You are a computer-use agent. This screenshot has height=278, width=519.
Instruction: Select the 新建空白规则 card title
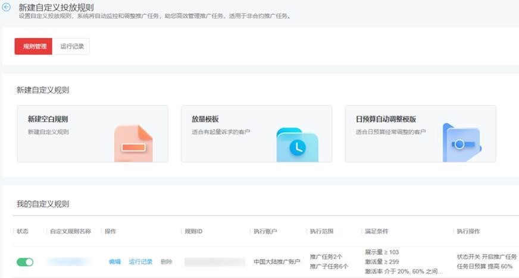[48, 119]
